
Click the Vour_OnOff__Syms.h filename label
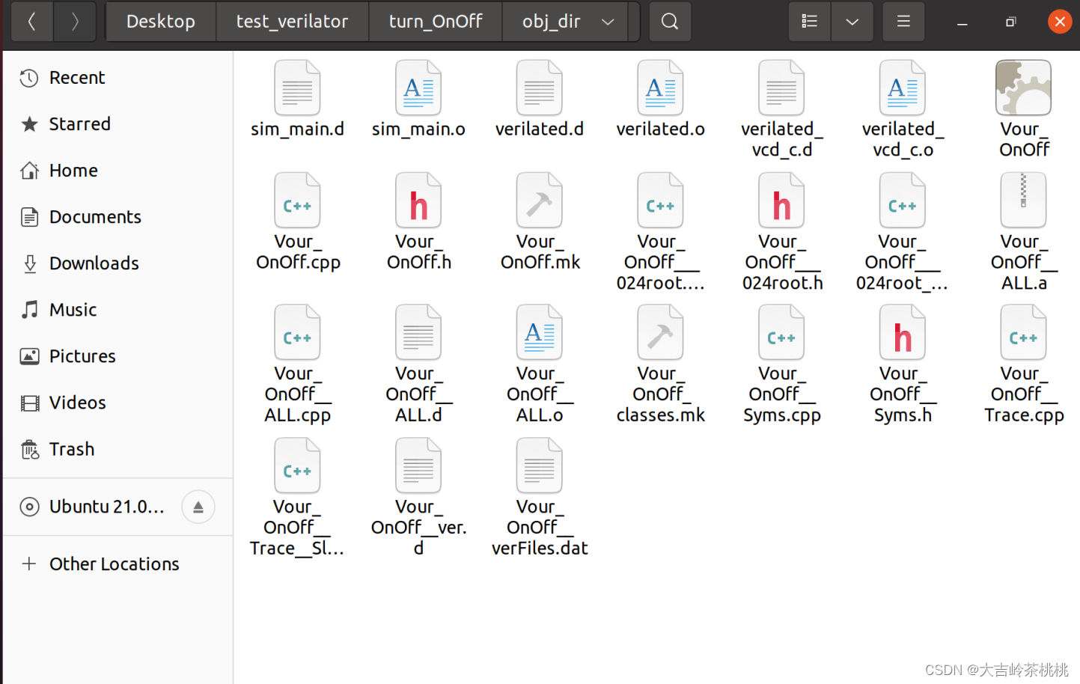tap(903, 394)
